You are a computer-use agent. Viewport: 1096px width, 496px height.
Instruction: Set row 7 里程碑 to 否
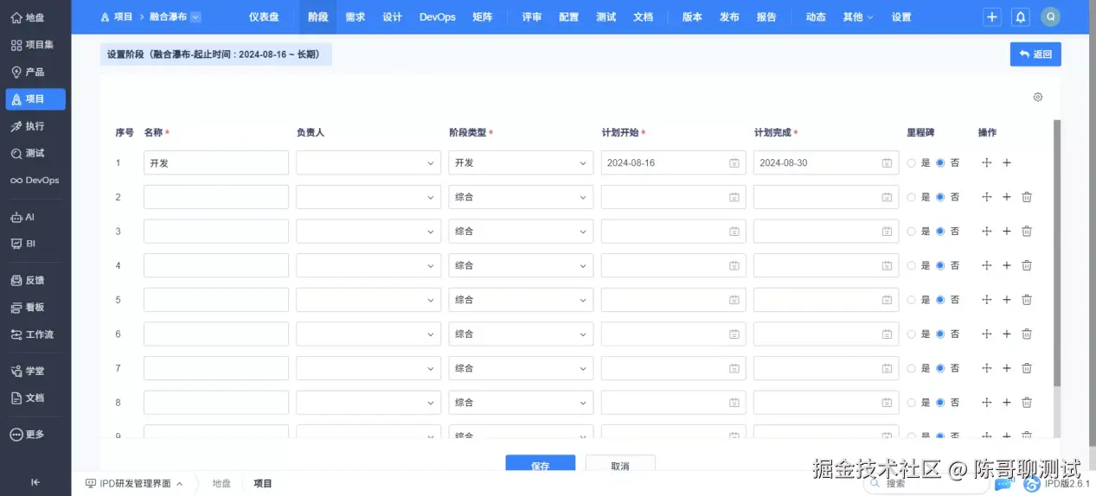[940, 368]
